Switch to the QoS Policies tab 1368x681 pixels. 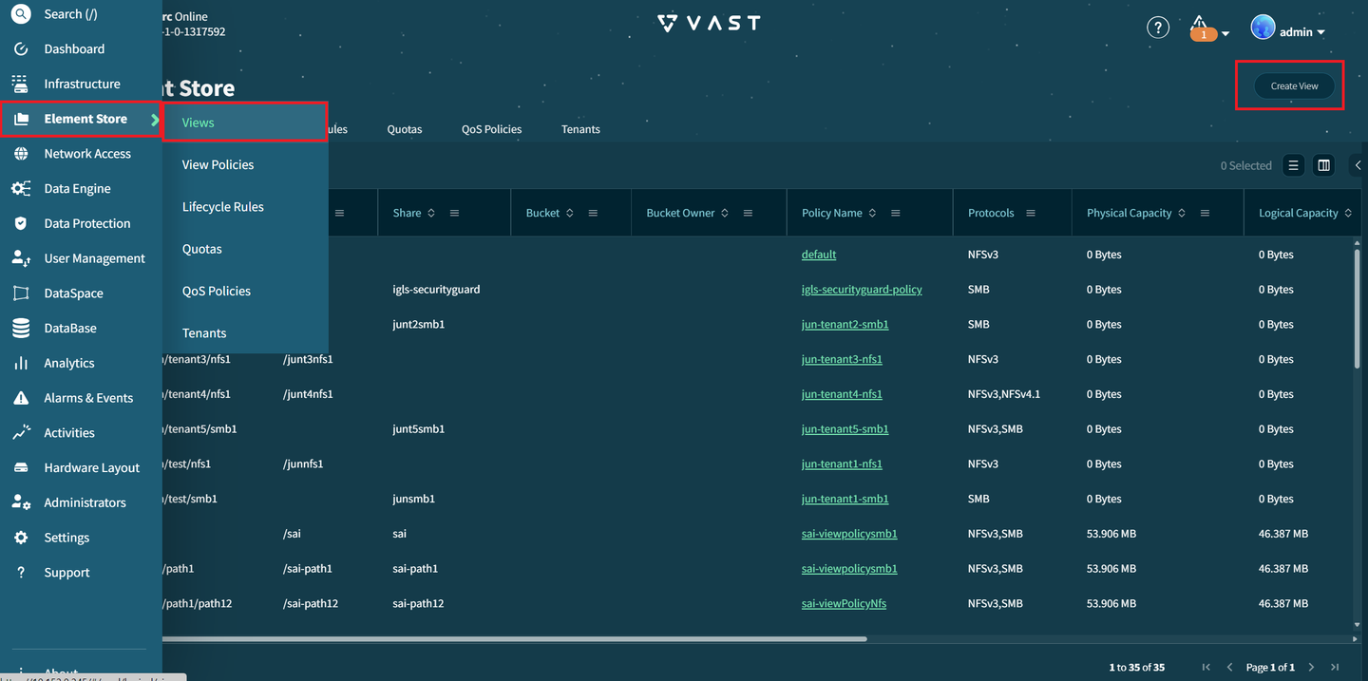pyautogui.click(x=491, y=129)
